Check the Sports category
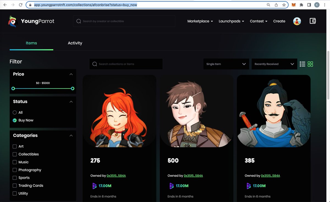 click(x=15, y=178)
